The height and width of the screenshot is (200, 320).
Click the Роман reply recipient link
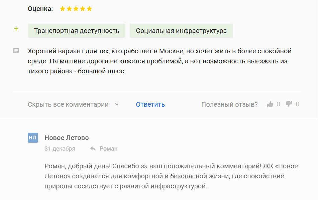(x=108, y=149)
